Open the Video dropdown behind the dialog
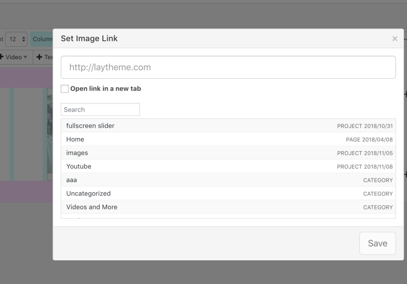 (16, 57)
